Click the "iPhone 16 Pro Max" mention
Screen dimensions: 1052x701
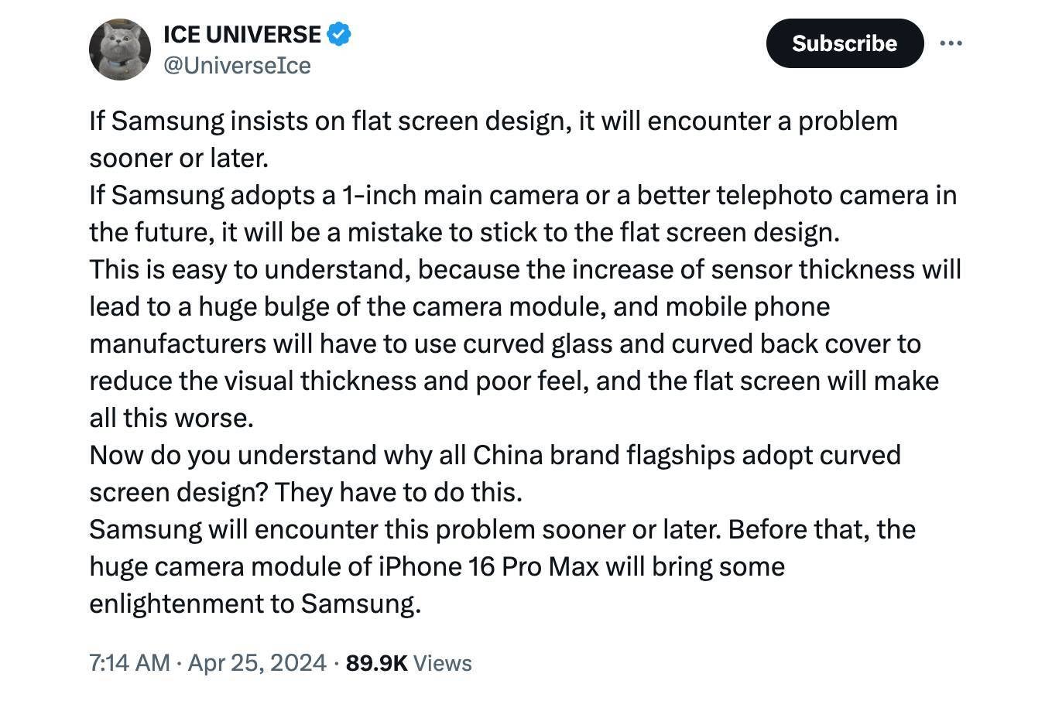[x=488, y=566]
